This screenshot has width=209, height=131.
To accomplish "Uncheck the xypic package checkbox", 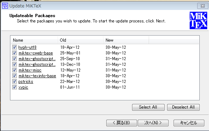I will click(14, 87).
